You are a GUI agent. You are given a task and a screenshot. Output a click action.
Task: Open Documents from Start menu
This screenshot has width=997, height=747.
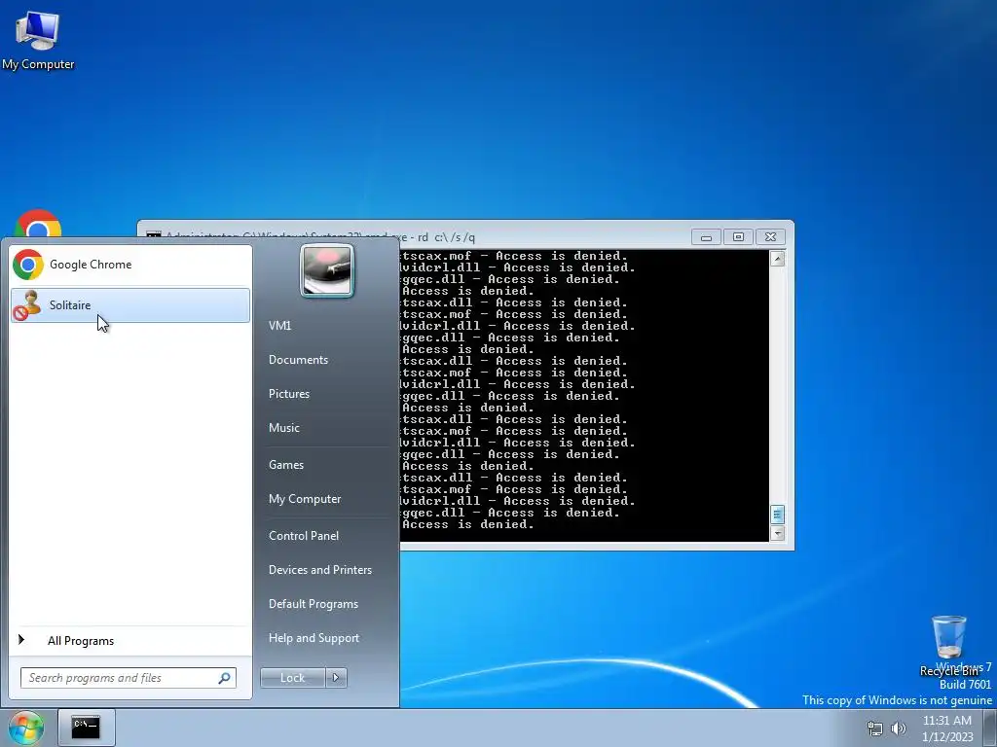point(298,360)
